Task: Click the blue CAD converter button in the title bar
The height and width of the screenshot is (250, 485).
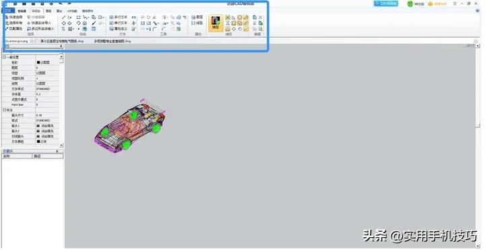Action: point(386,4)
